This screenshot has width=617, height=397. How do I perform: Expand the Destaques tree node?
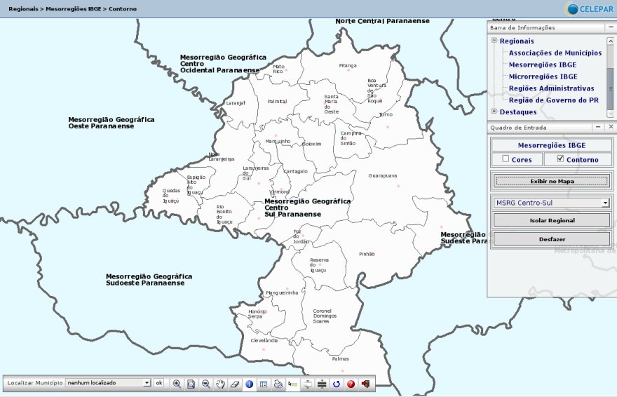(494, 112)
